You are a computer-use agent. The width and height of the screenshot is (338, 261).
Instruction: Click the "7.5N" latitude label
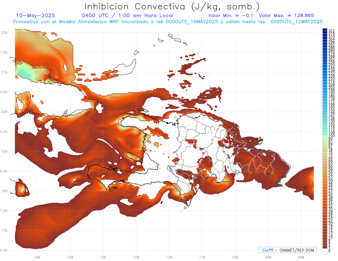4,211
